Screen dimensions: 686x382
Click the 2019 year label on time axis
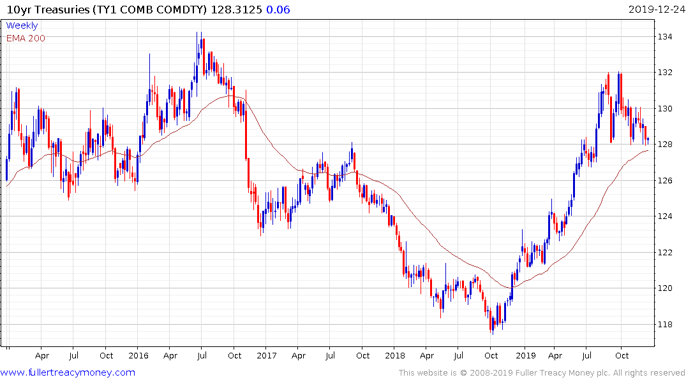pyautogui.click(x=525, y=355)
